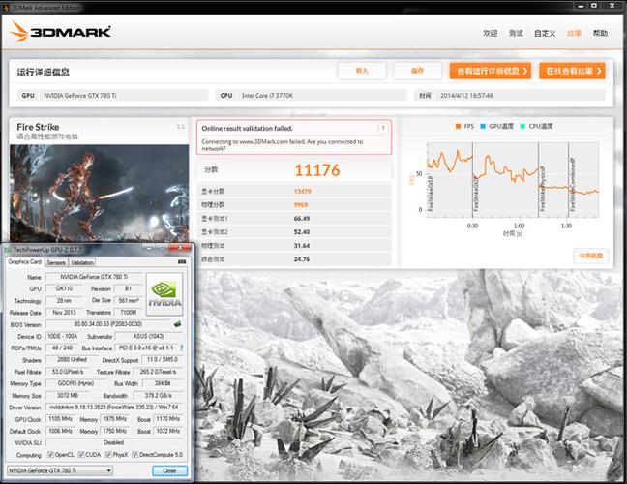Click the combined test value 24.76
The height and width of the screenshot is (484, 627).
302,259
